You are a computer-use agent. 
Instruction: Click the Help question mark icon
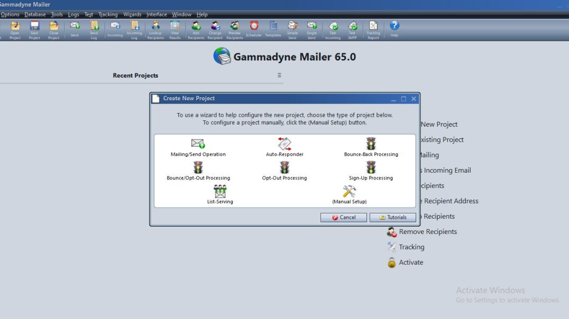(x=394, y=29)
